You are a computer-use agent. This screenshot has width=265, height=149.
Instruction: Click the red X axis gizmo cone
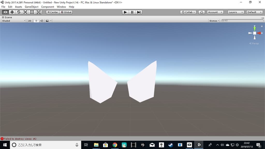[259, 33]
